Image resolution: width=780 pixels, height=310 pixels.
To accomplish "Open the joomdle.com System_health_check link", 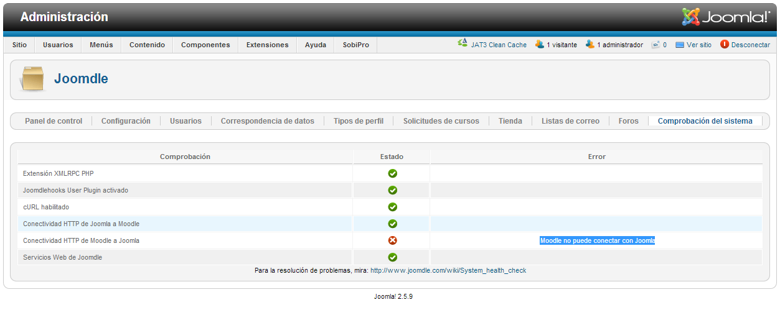I will (448, 270).
